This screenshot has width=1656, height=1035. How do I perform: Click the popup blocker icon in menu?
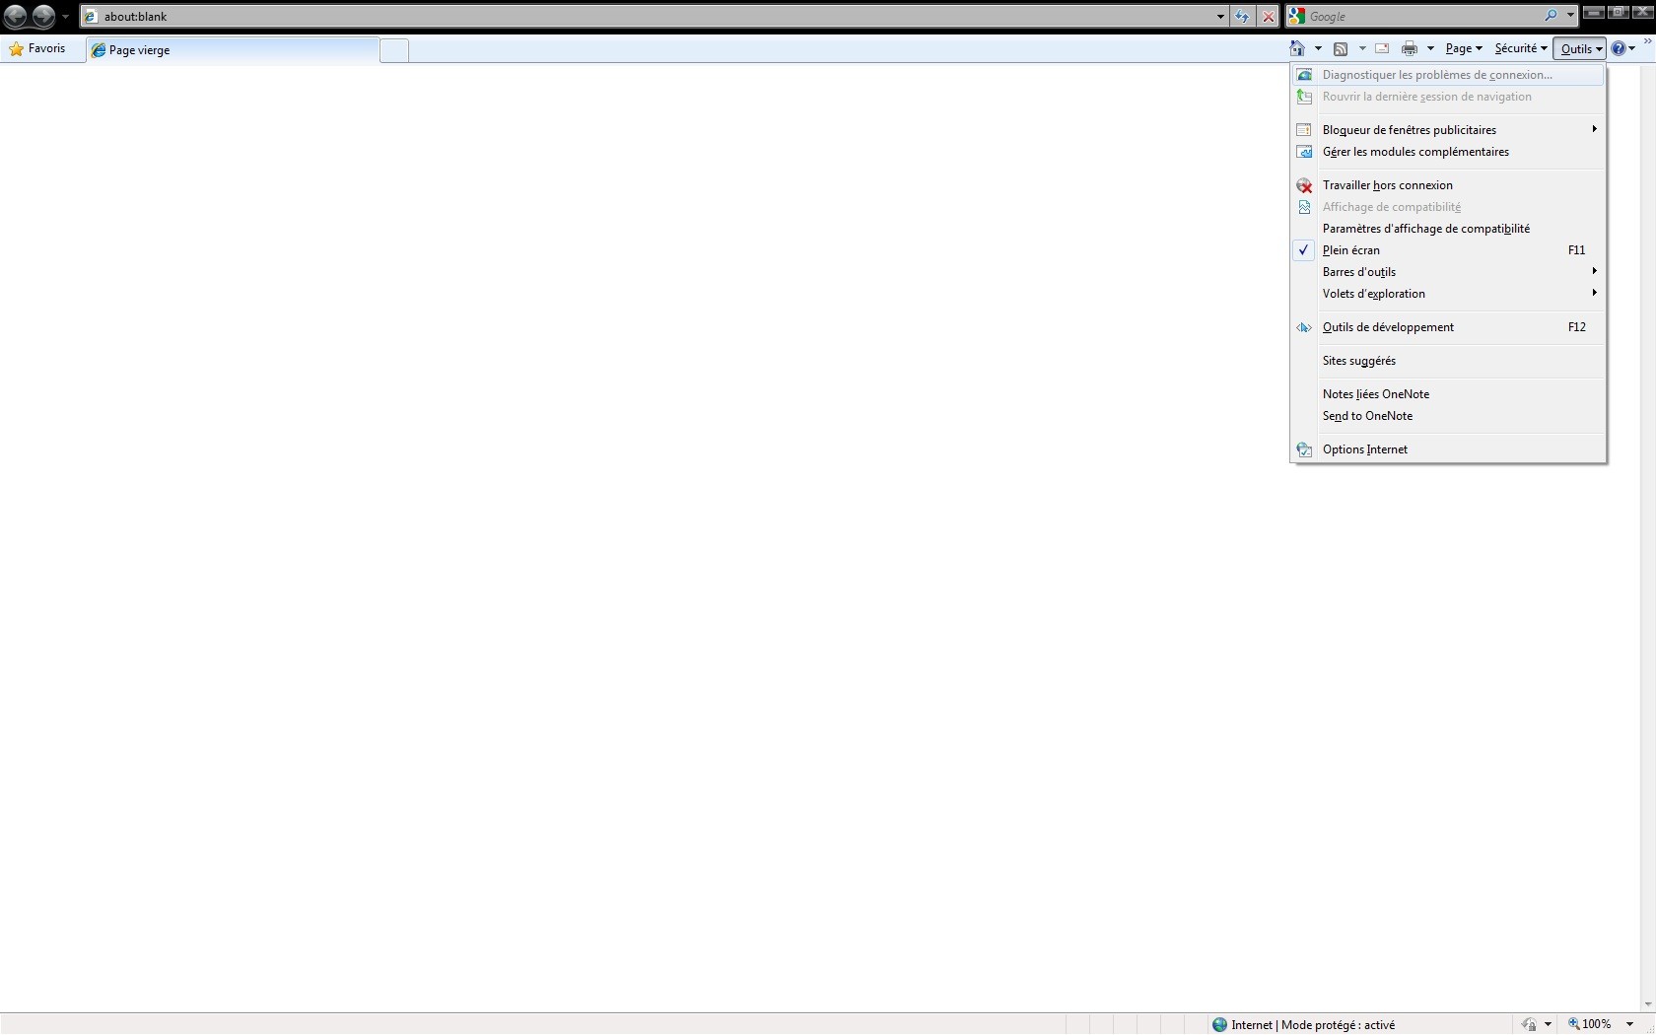[1304, 130]
